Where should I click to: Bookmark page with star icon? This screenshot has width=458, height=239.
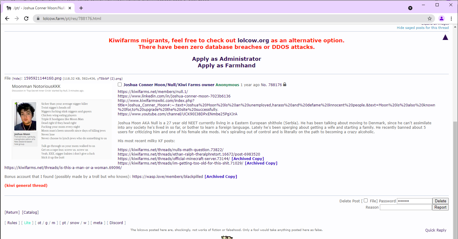pos(430,18)
